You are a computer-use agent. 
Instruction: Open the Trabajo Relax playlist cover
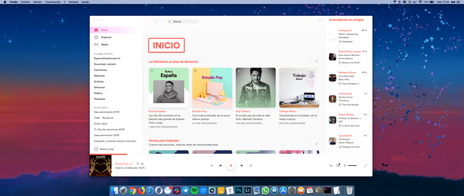pyautogui.click(x=299, y=88)
